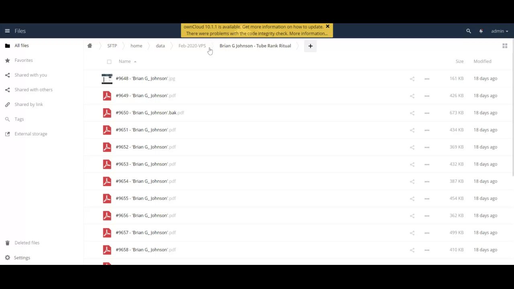Click the search magnifier icon

469,31
